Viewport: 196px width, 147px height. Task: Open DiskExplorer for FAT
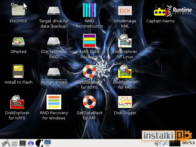[x=125, y=71]
